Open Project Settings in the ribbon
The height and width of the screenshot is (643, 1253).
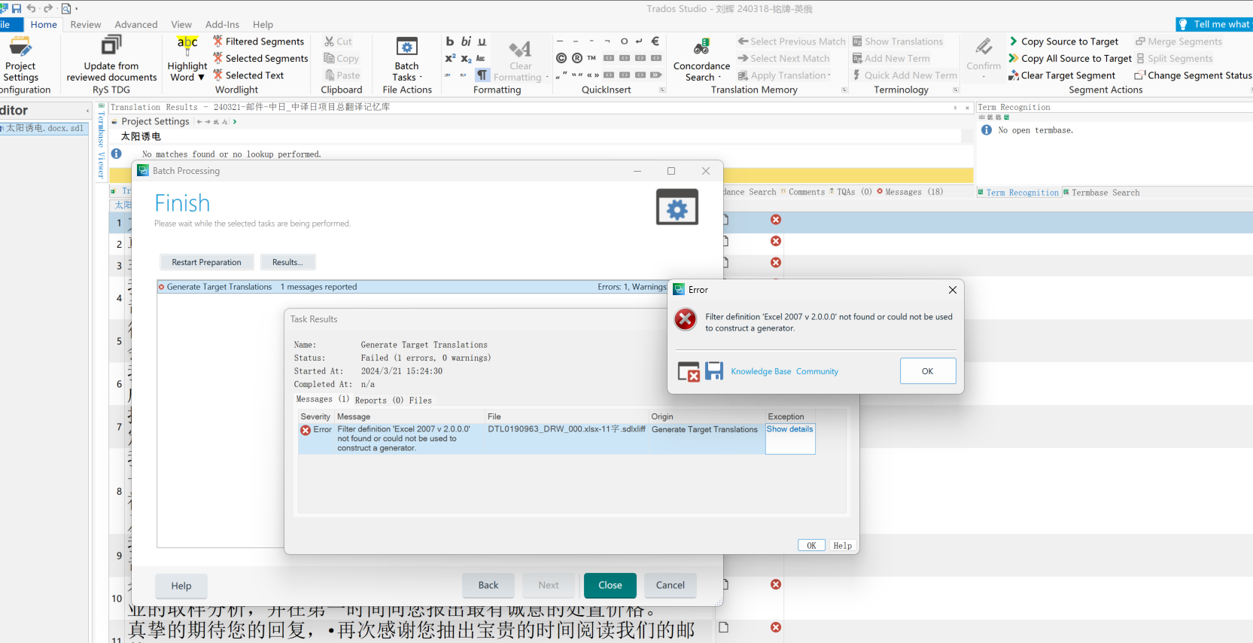(20, 59)
